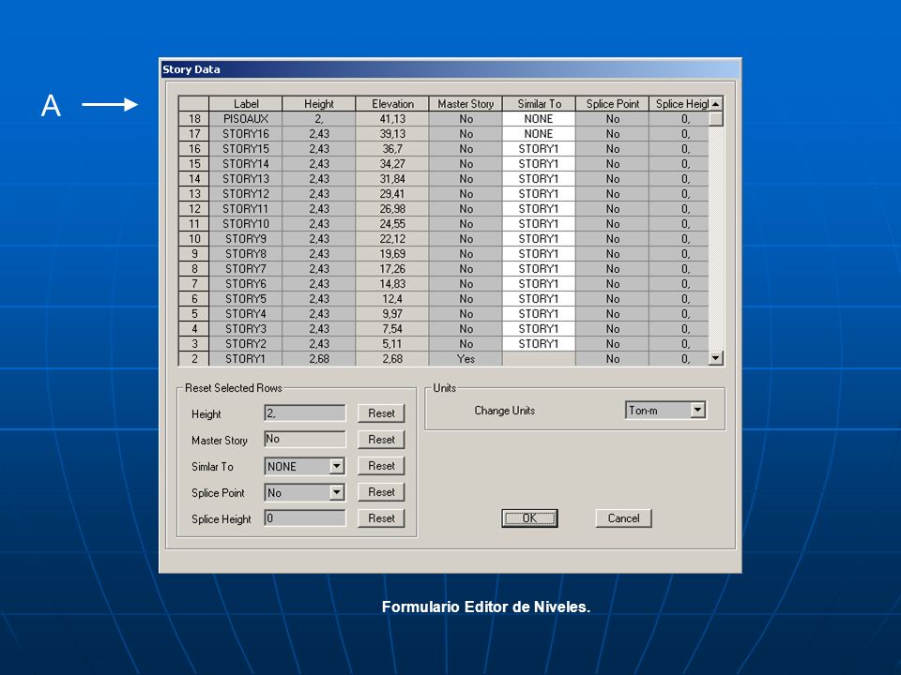Screen dimensions: 901x675
Task: Click the Height column header
Action: [x=319, y=104]
